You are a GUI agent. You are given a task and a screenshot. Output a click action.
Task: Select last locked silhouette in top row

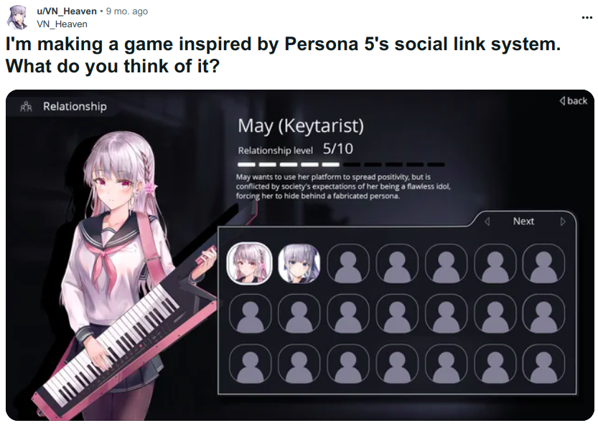coord(543,264)
